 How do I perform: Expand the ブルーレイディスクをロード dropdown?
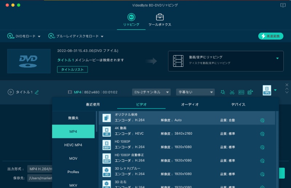coord(102,36)
